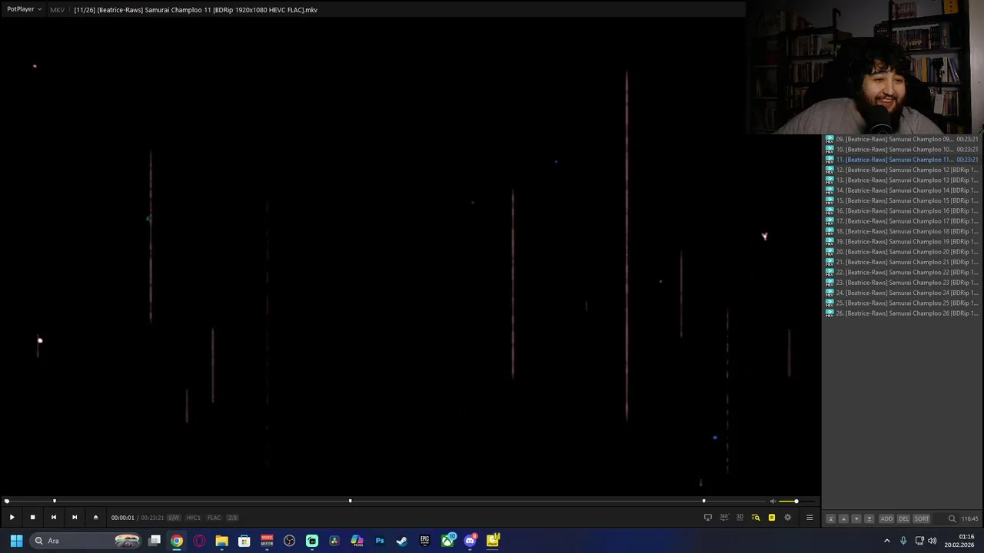Image resolution: width=984 pixels, height=553 pixels.
Task: Open the Opera browser taskbar icon
Action: [199, 541]
